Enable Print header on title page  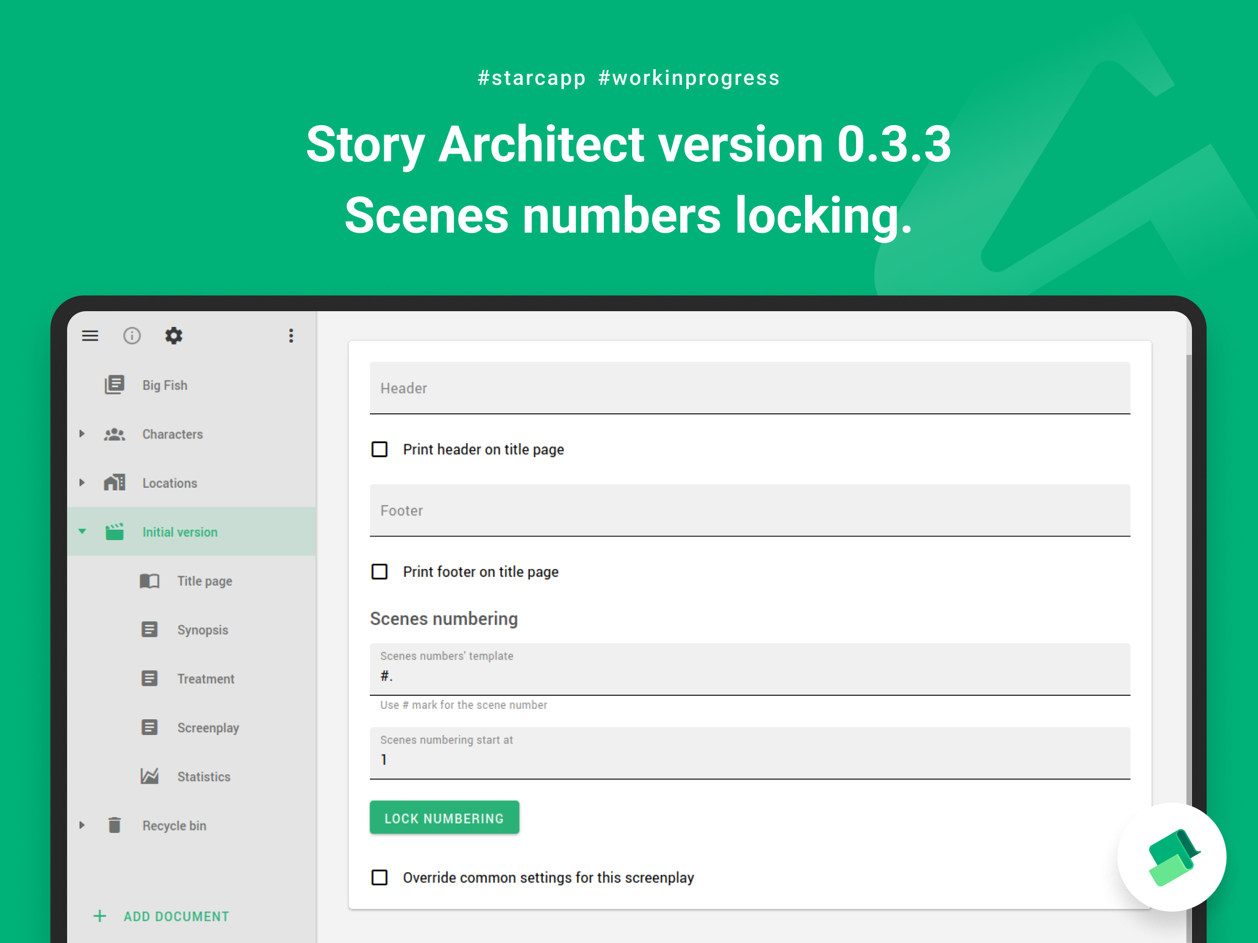tap(379, 449)
